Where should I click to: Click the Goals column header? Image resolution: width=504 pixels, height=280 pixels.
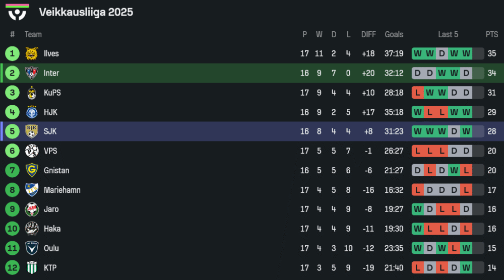pyautogui.click(x=394, y=35)
